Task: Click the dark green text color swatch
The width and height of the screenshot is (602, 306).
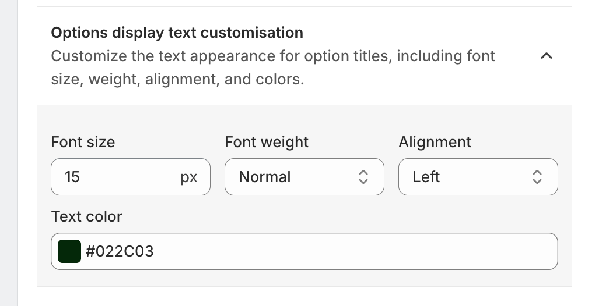Action: 69,251
